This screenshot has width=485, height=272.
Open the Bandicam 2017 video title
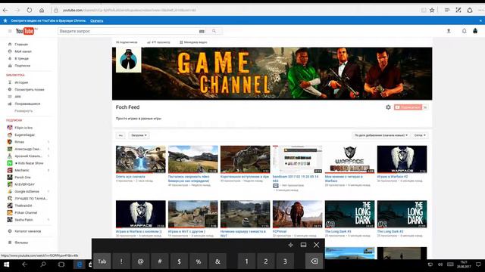pyautogui.click(x=296, y=179)
